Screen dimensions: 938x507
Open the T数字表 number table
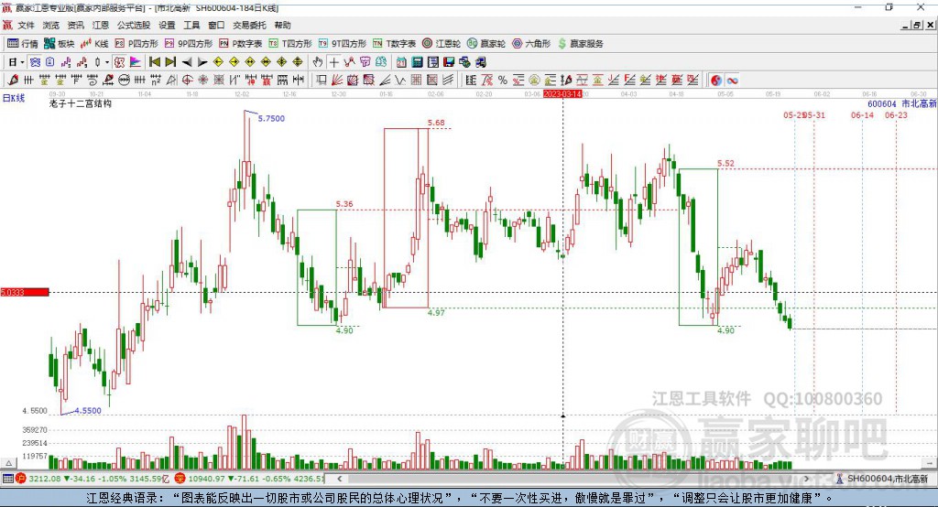tap(394, 43)
